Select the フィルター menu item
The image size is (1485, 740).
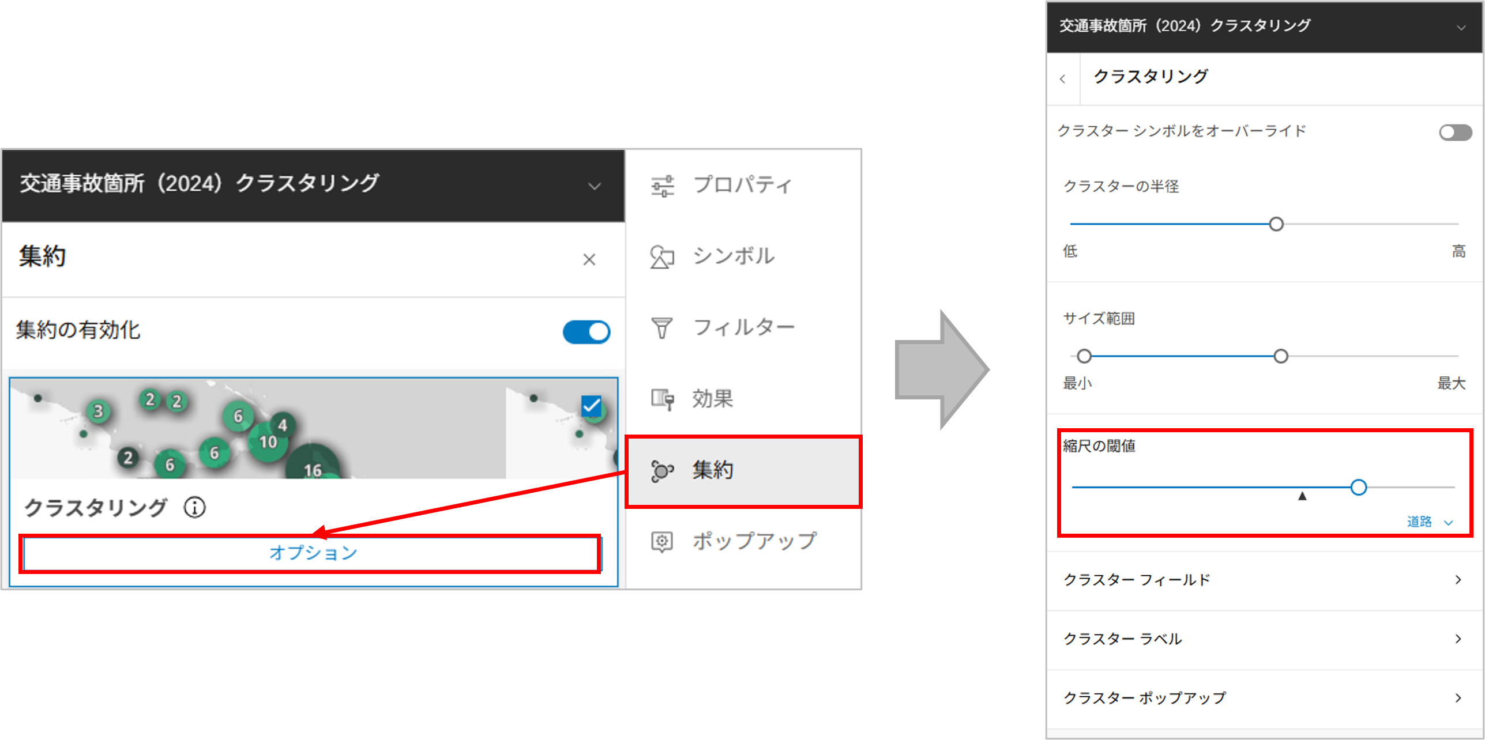click(743, 328)
